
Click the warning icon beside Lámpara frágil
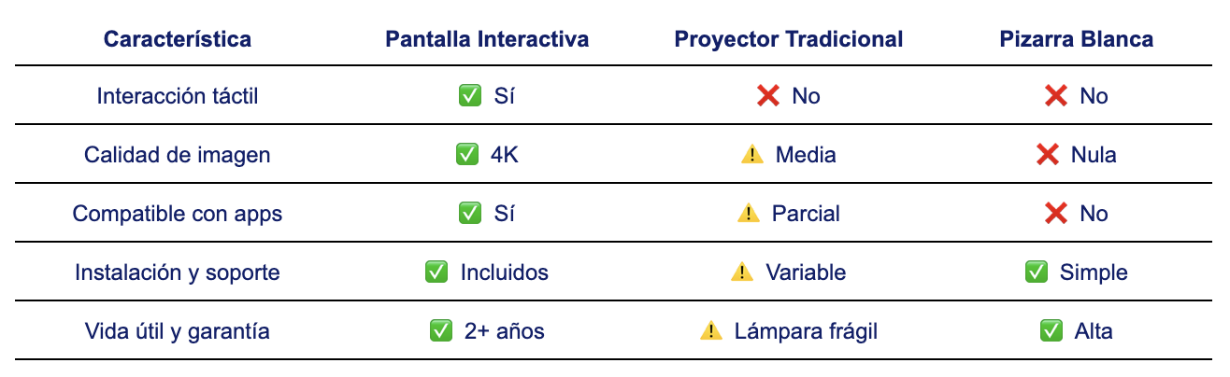pyautogui.click(x=710, y=331)
